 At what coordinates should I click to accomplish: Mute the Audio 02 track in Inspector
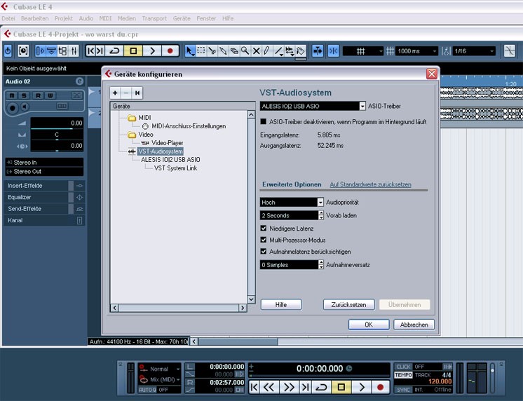coord(12,95)
